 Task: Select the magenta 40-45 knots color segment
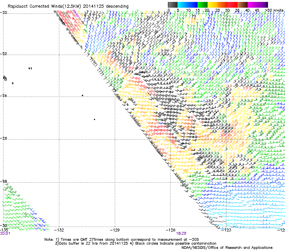point(253,5)
